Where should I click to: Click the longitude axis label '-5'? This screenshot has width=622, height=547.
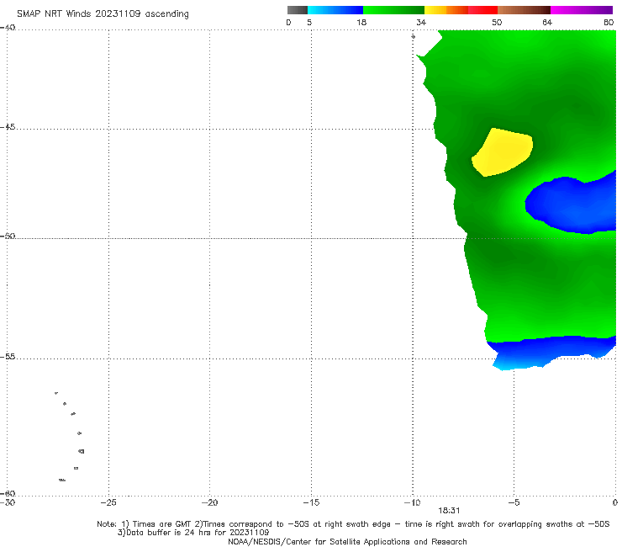(514, 502)
